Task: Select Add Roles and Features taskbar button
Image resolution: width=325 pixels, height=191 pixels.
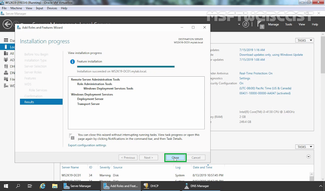Action: point(121,186)
